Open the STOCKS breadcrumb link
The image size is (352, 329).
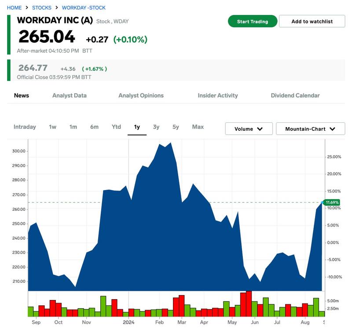42,7
